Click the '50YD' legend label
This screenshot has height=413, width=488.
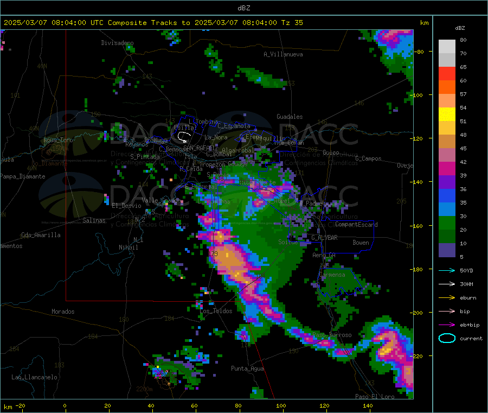click(466, 270)
